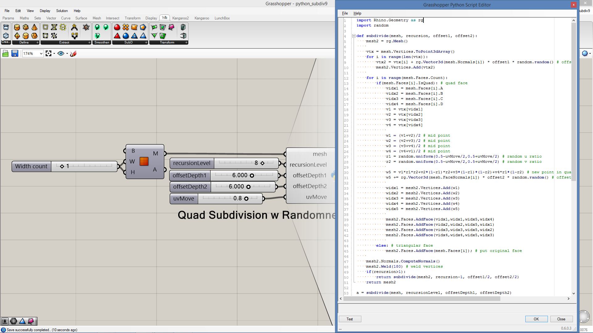The width and height of the screenshot is (593, 333).
Task: Click the red sketch pencil icon
Action: (x=73, y=54)
